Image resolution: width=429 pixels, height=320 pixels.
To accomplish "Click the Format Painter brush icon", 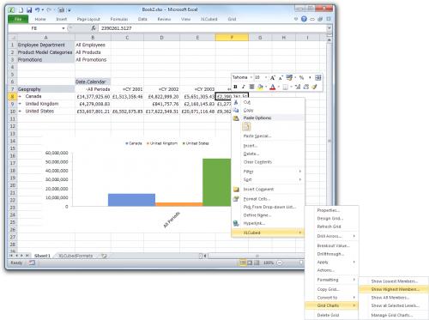I will tap(314, 87).
